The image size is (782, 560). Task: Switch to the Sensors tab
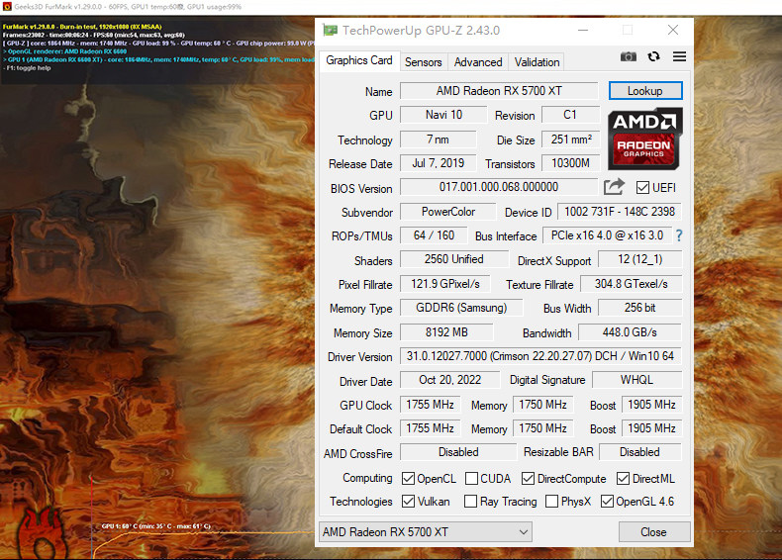tap(423, 62)
